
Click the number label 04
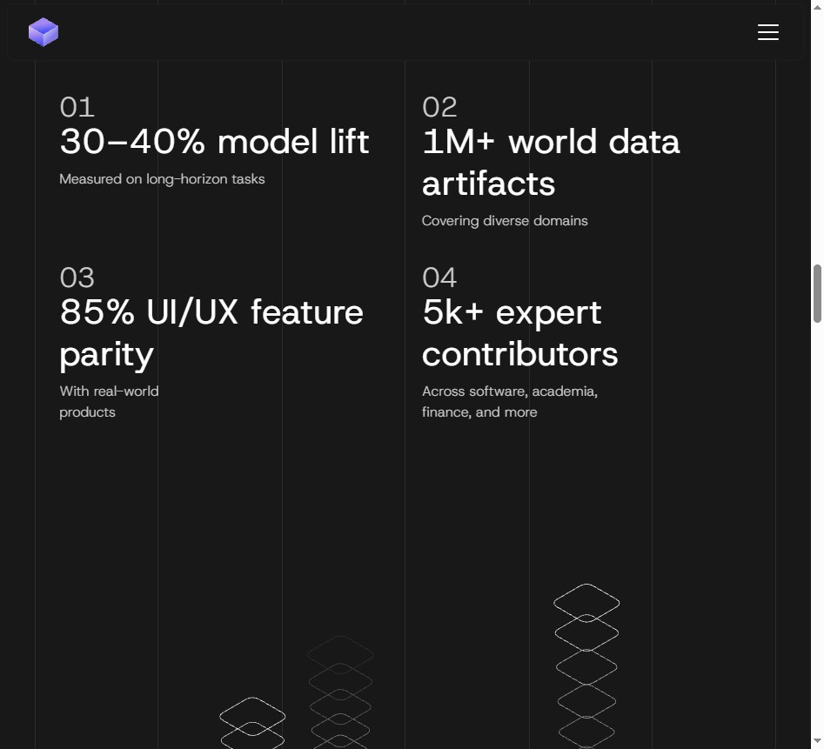coord(439,278)
